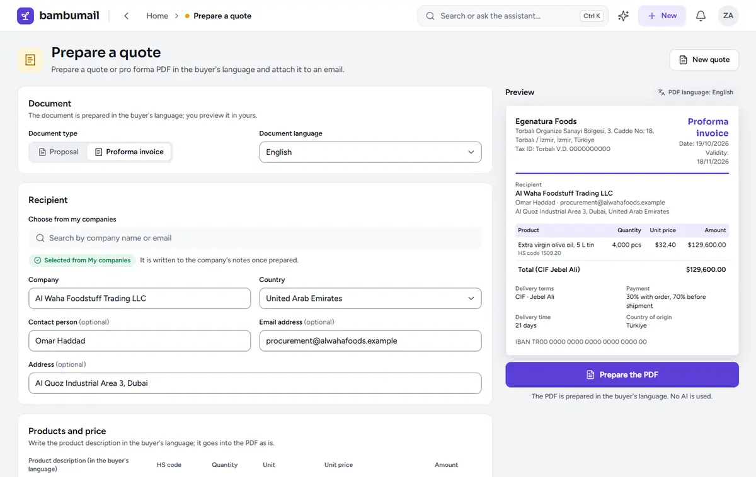Click Total (CIF Jebel Ali) line

coord(622,269)
